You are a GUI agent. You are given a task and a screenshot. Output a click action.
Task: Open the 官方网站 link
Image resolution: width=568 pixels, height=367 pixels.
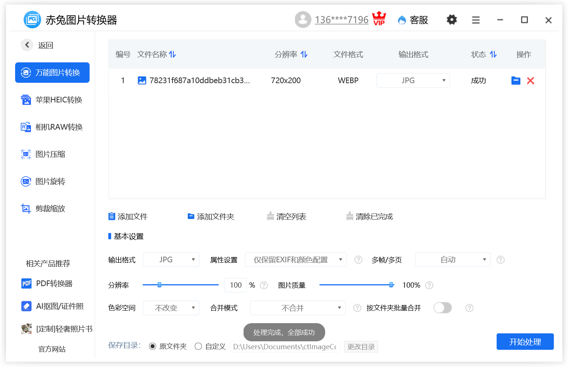[52, 349]
